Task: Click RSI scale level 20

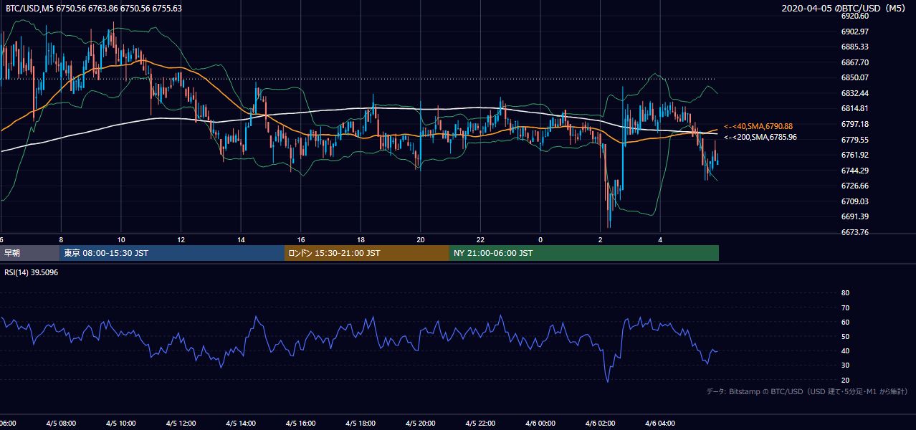Action: click(845, 380)
